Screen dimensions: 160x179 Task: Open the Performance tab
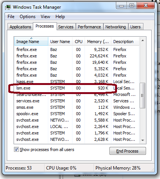(89, 27)
